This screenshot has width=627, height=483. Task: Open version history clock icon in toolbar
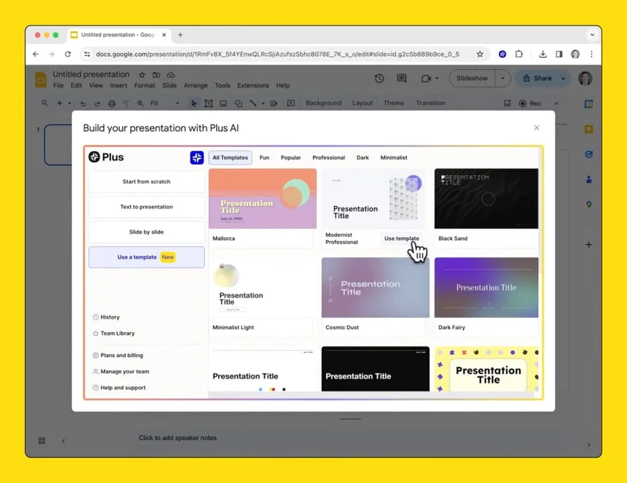coord(379,78)
